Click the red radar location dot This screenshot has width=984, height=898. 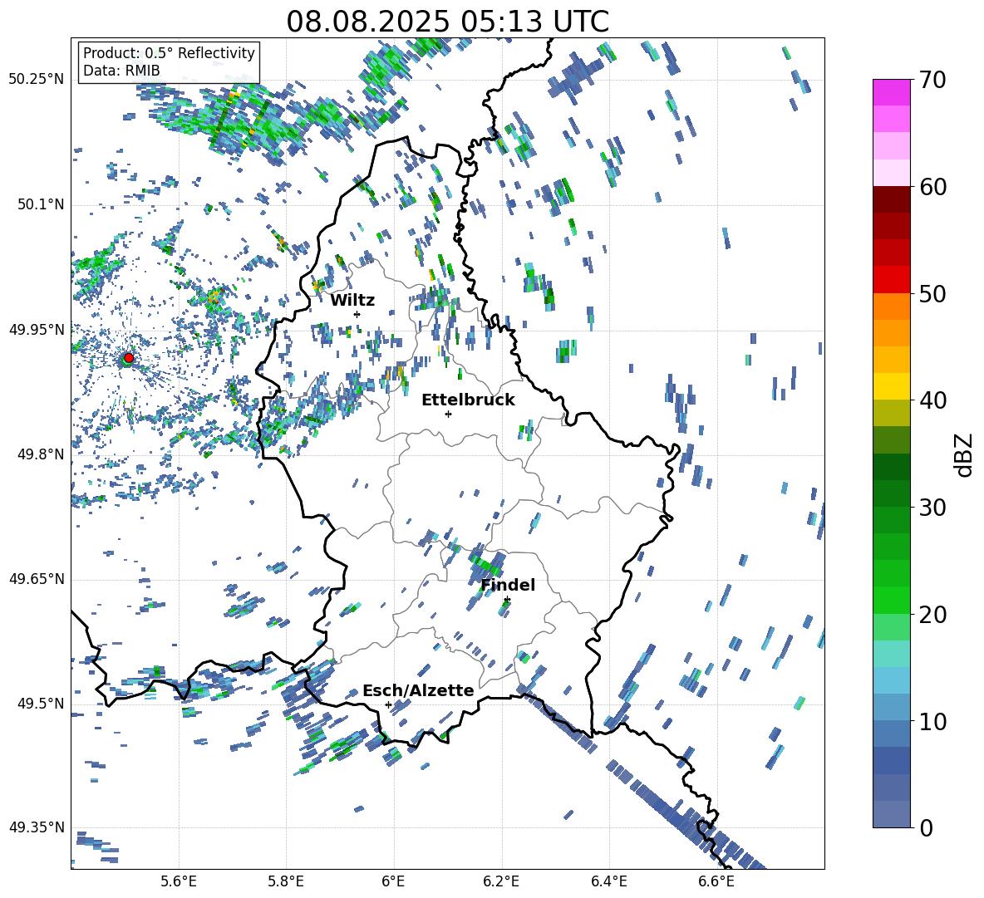pyautogui.click(x=129, y=358)
